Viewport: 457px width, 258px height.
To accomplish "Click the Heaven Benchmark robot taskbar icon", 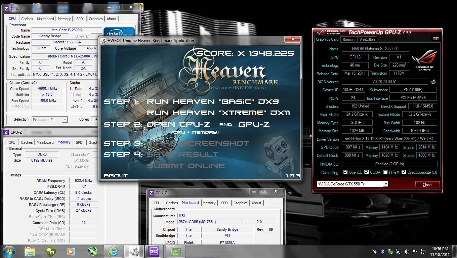I will click(134, 251).
